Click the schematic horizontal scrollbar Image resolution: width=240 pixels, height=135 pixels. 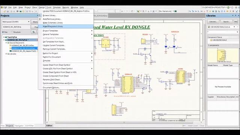(124, 123)
